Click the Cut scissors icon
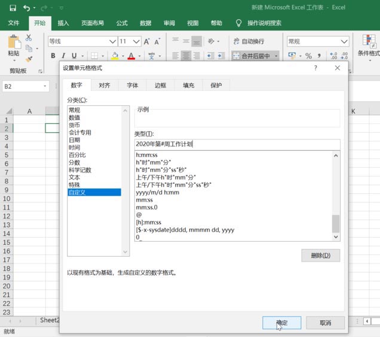Image resolution: width=380 pixels, height=337 pixels. (29, 38)
